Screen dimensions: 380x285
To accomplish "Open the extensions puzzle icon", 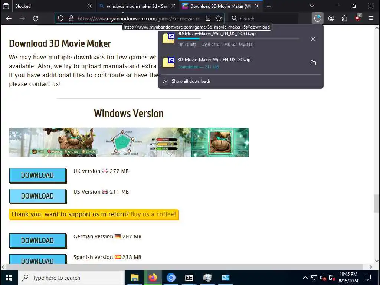I will coord(344,19).
